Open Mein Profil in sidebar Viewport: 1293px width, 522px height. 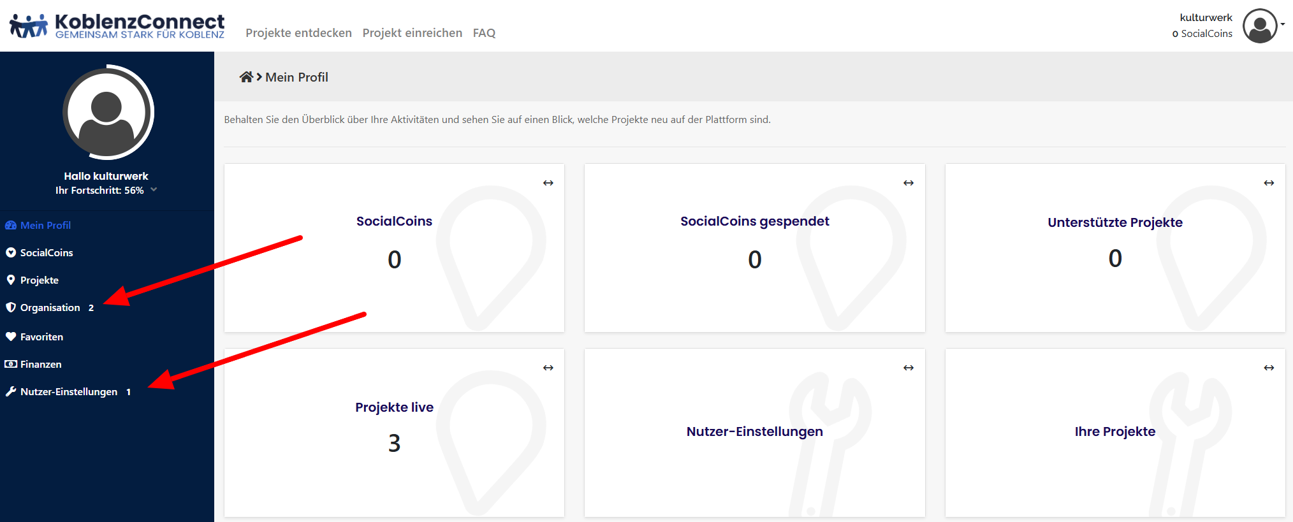45,226
